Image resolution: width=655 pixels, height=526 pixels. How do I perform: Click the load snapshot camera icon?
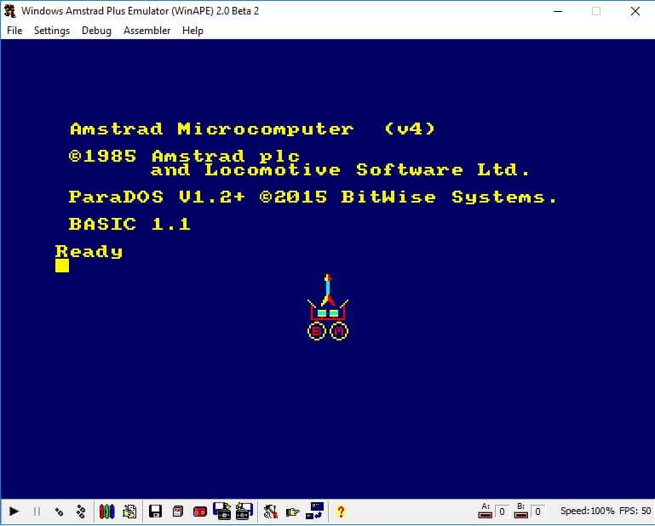point(221,511)
